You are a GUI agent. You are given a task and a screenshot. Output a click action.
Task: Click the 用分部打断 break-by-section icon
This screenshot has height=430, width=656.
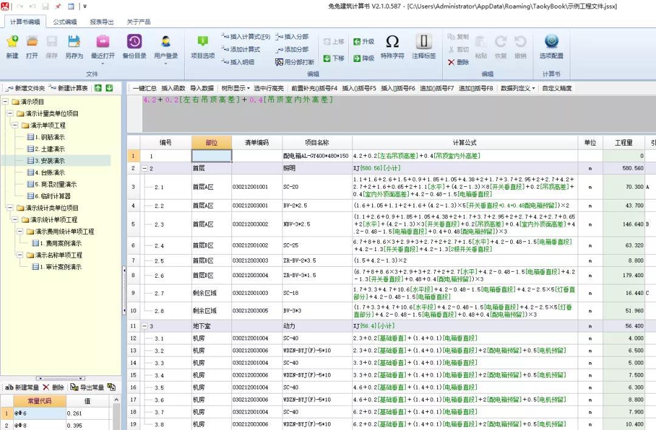click(294, 61)
